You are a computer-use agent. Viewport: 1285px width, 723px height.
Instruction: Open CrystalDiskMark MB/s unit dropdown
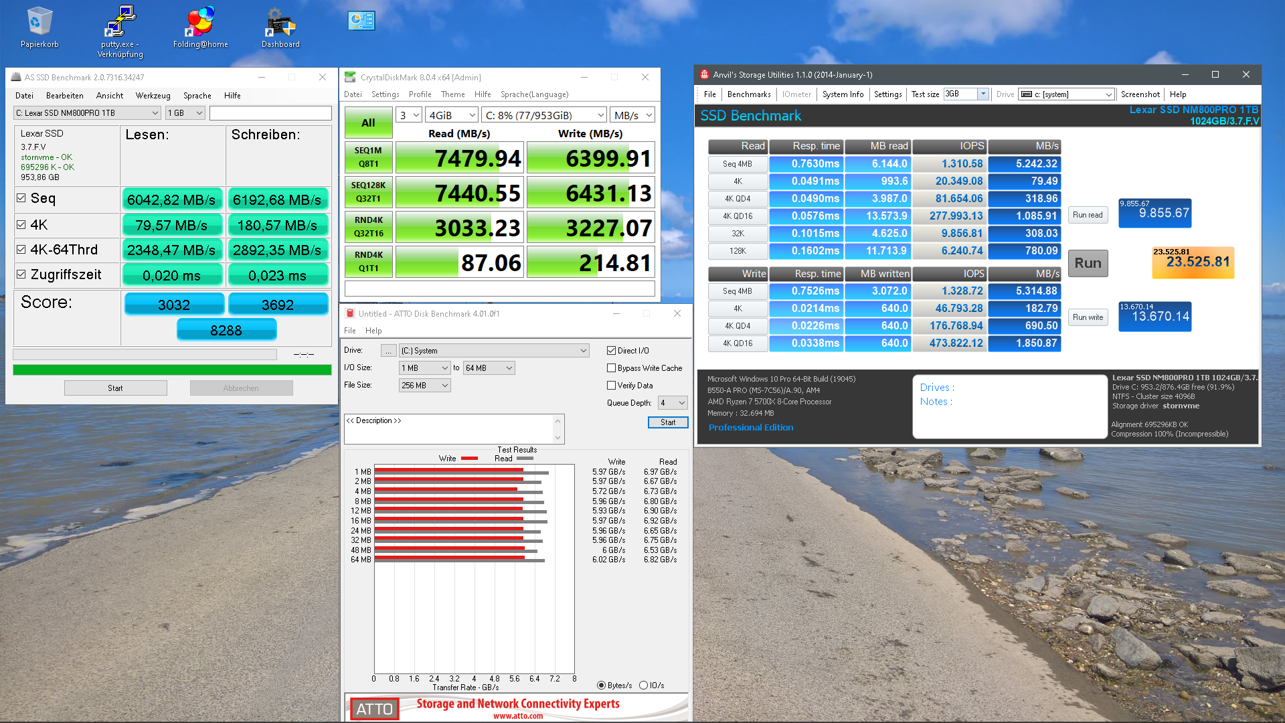pyautogui.click(x=632, y=115)
